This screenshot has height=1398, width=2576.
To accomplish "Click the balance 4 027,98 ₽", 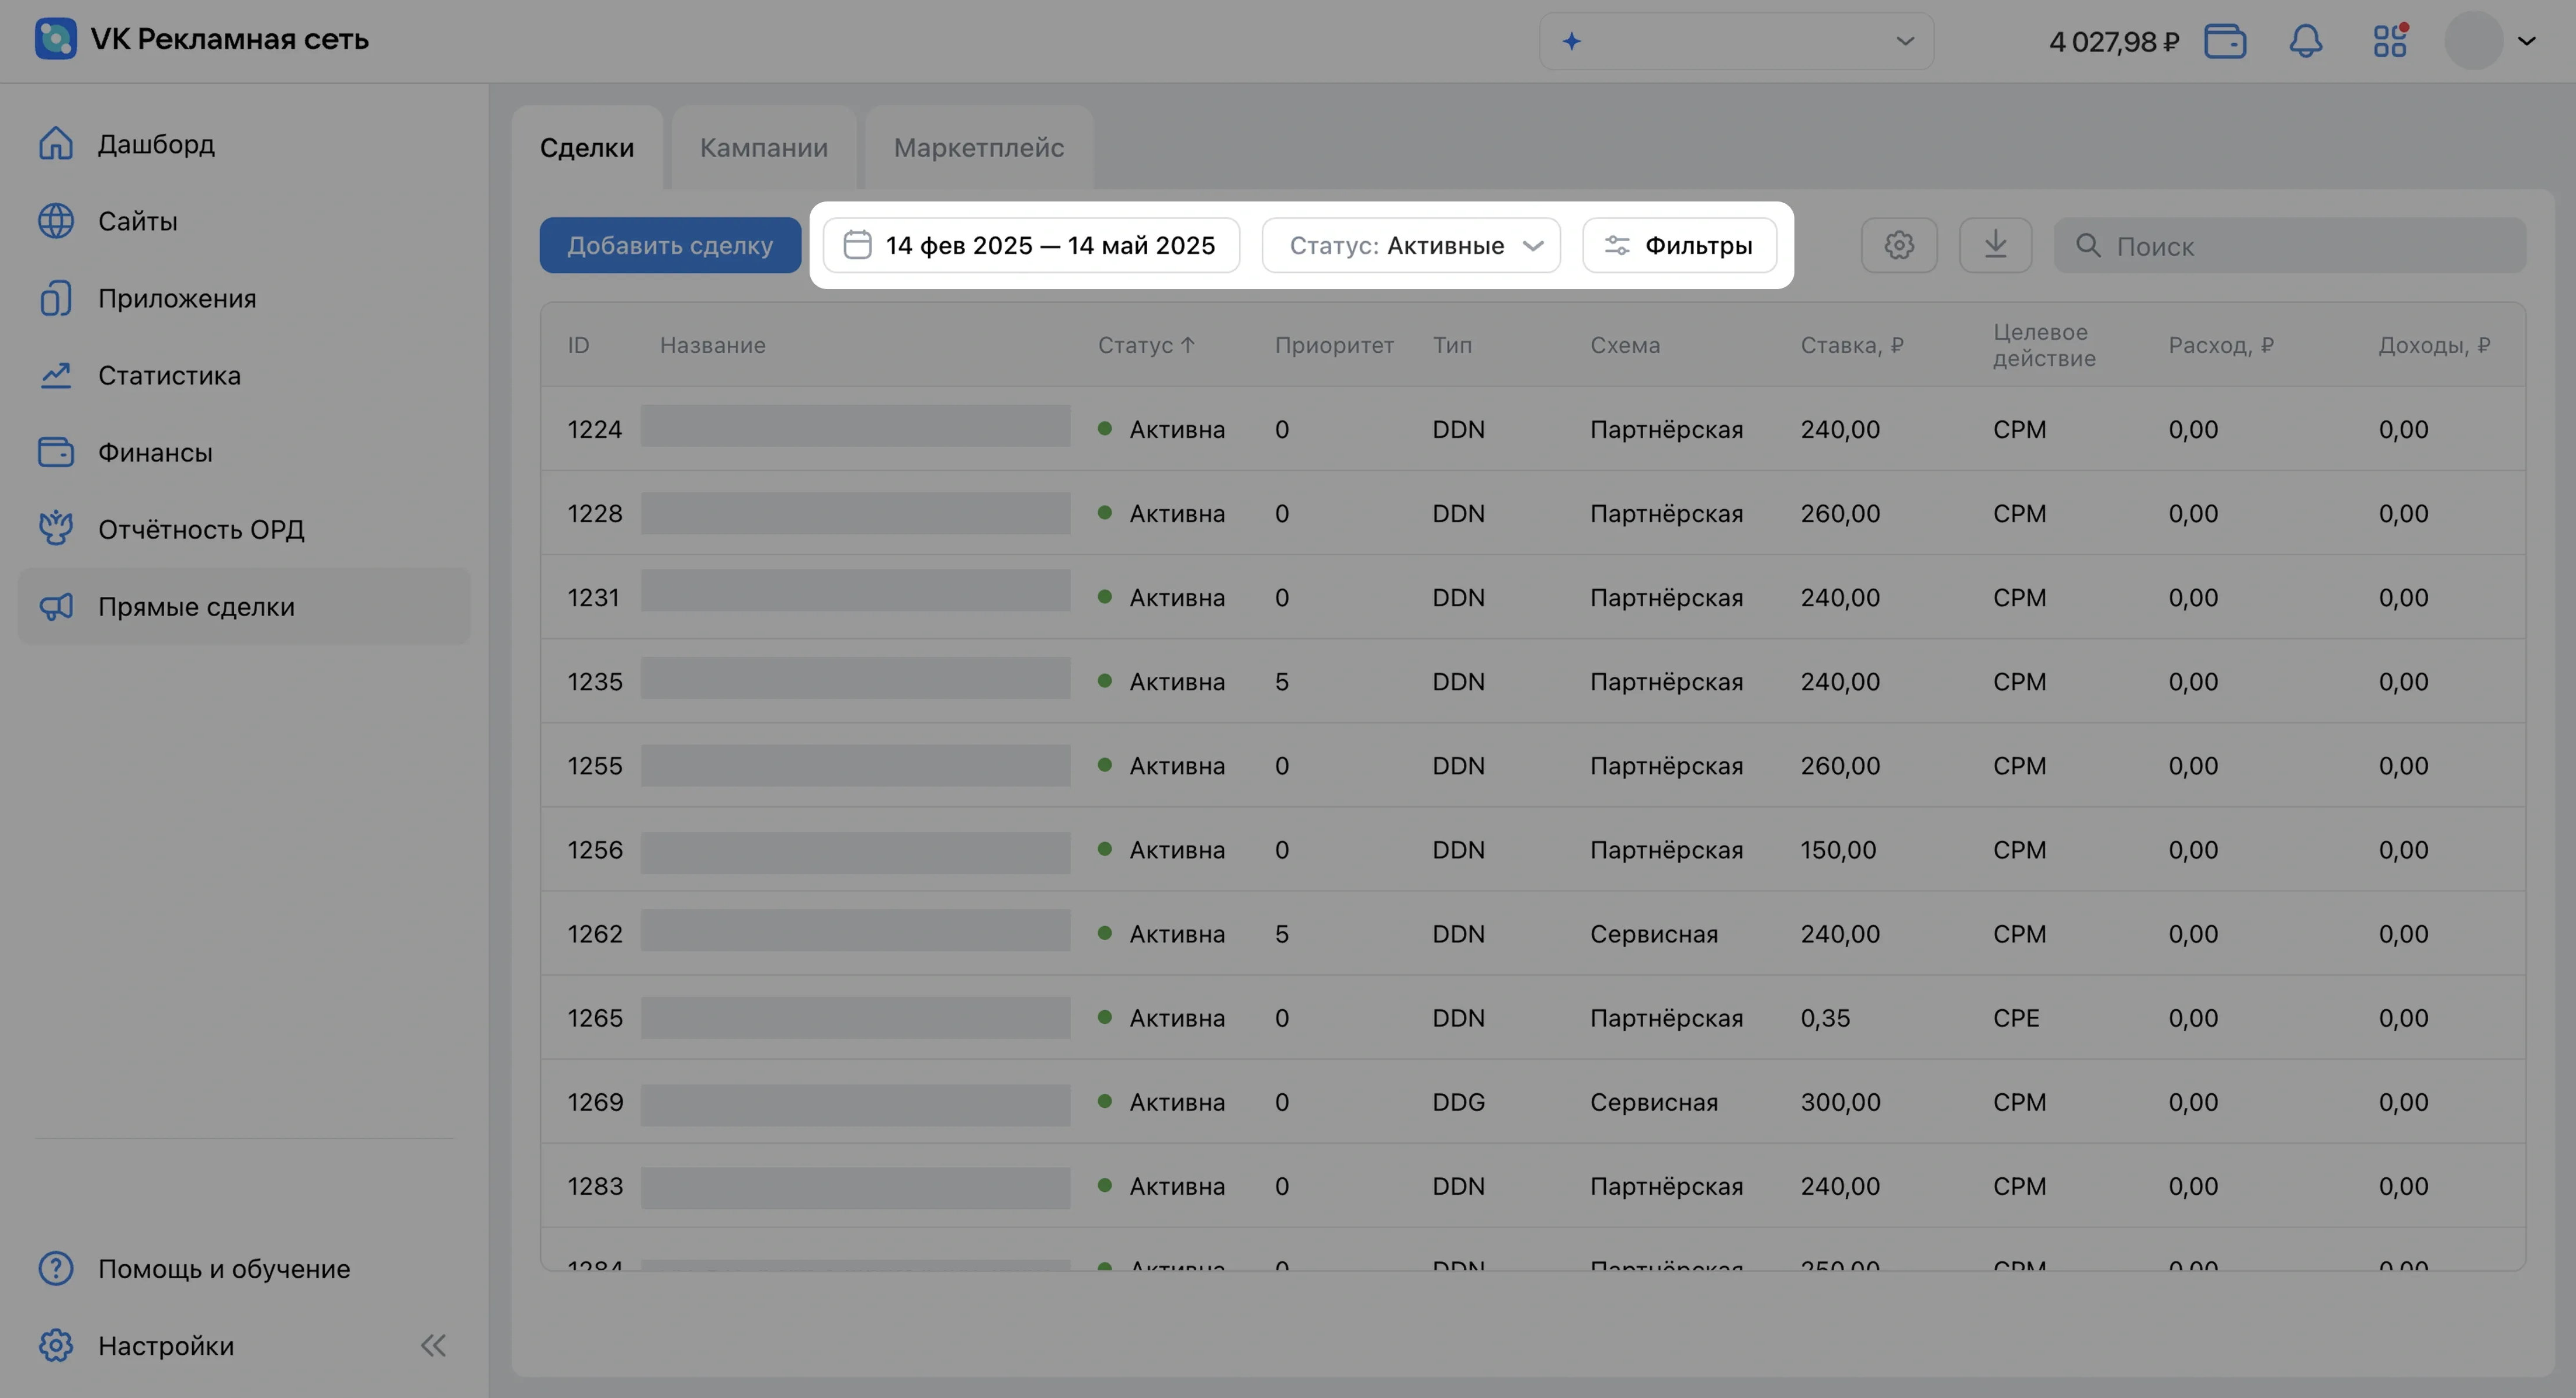I will point(2114,41).
